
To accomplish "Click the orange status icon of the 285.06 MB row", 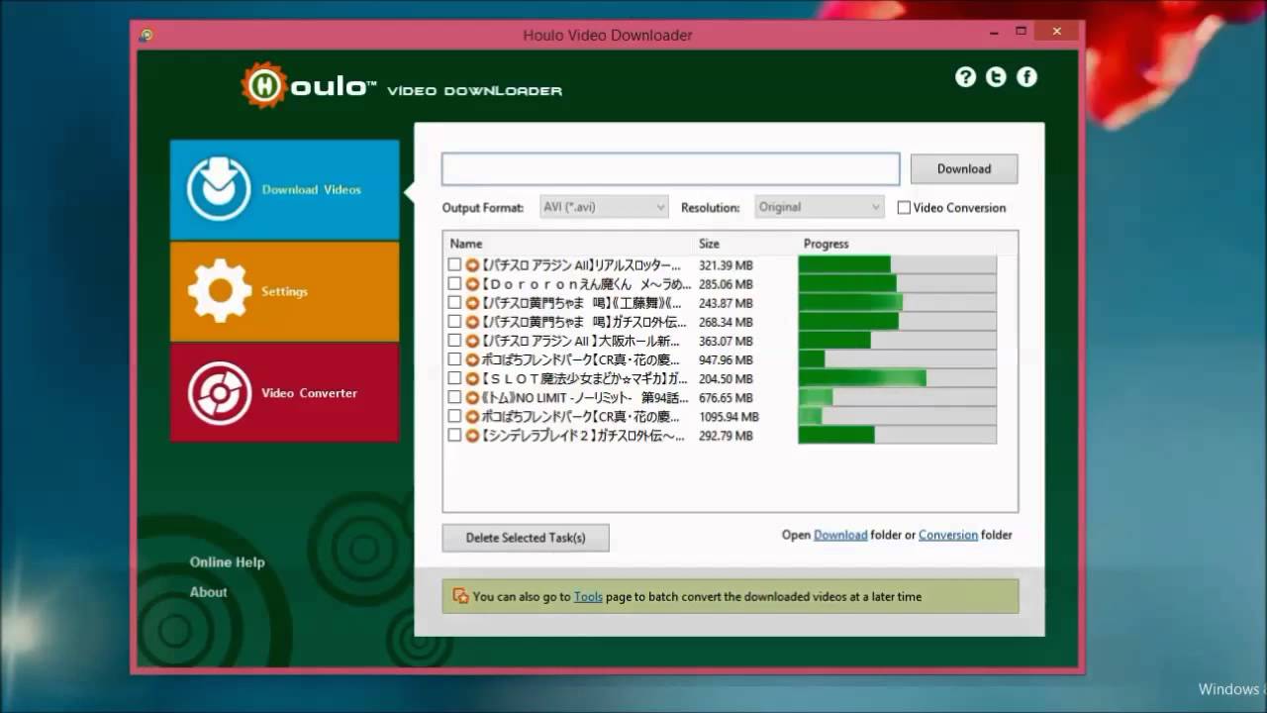I will coord(472,284).
